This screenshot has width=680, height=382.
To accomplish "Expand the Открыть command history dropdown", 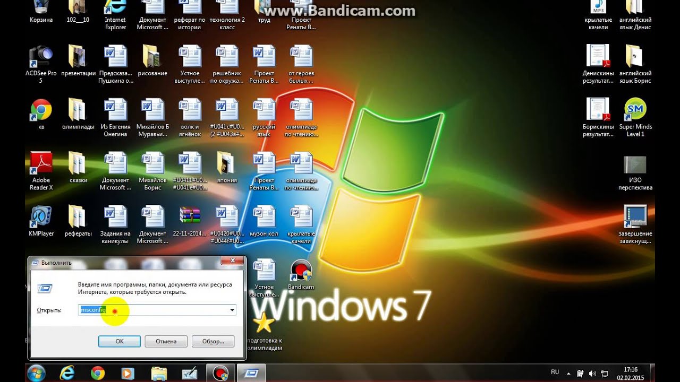I will point(232,310).
